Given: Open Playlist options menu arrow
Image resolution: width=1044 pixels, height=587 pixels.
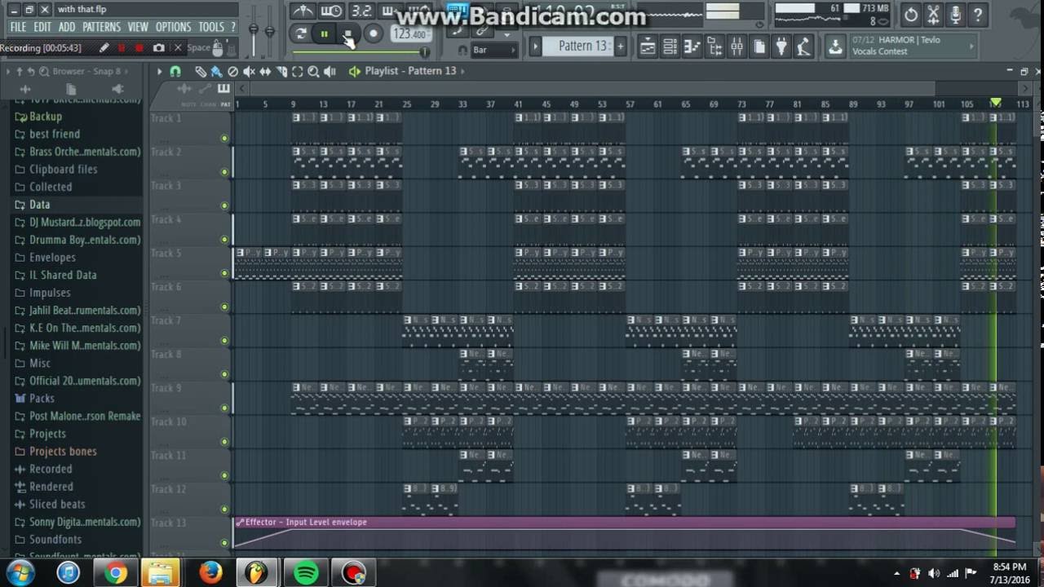Looking at the screenshot, I should pos(159,72).
